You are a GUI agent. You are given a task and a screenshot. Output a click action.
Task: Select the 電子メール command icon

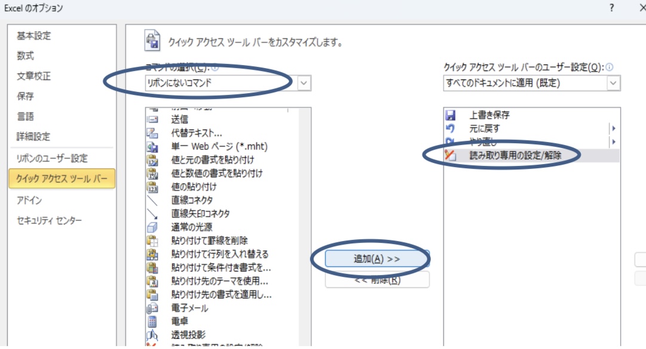(152, 308)
